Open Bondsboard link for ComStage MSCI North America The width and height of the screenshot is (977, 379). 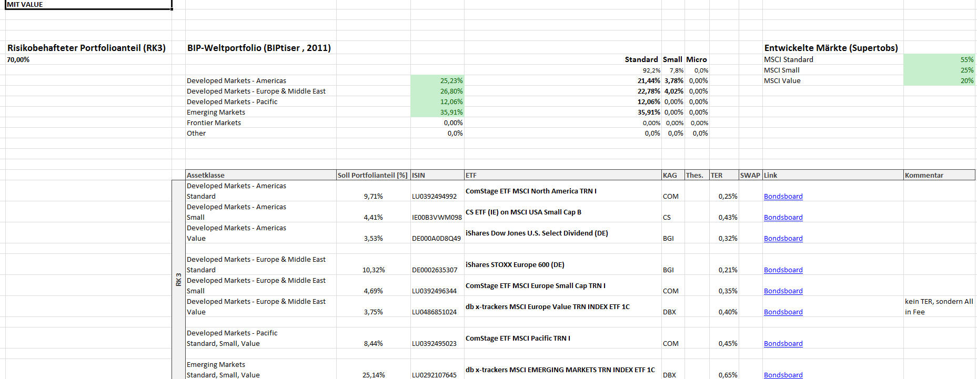[x=783, y=196]
